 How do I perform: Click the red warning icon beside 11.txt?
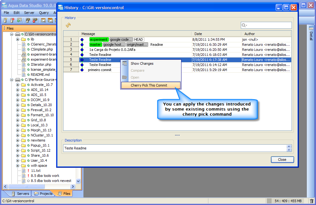pyautogui.click(x=29, y=171)
